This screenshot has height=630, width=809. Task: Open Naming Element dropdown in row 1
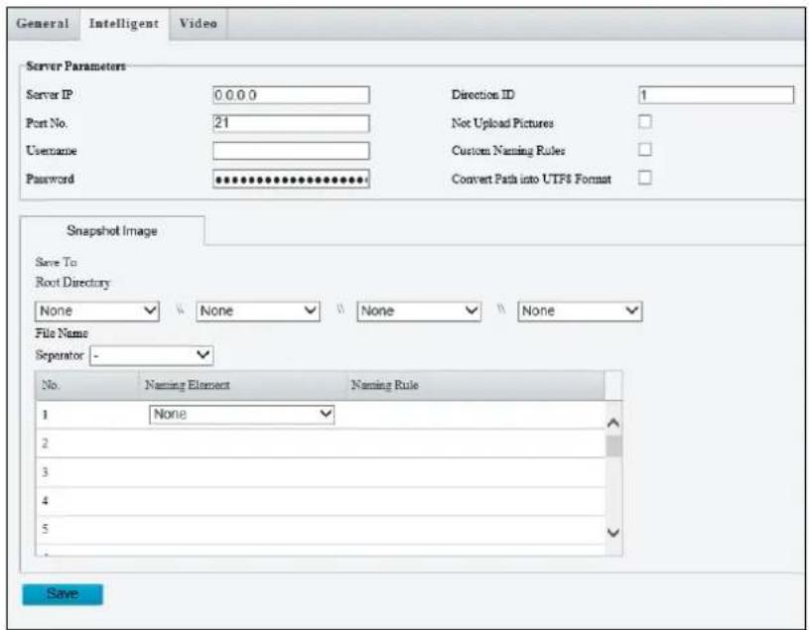(x=242, y=415)
